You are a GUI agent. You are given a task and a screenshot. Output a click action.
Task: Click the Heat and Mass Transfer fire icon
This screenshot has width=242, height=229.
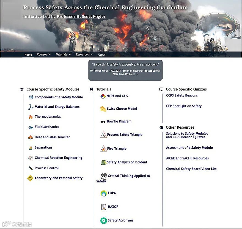31,137
